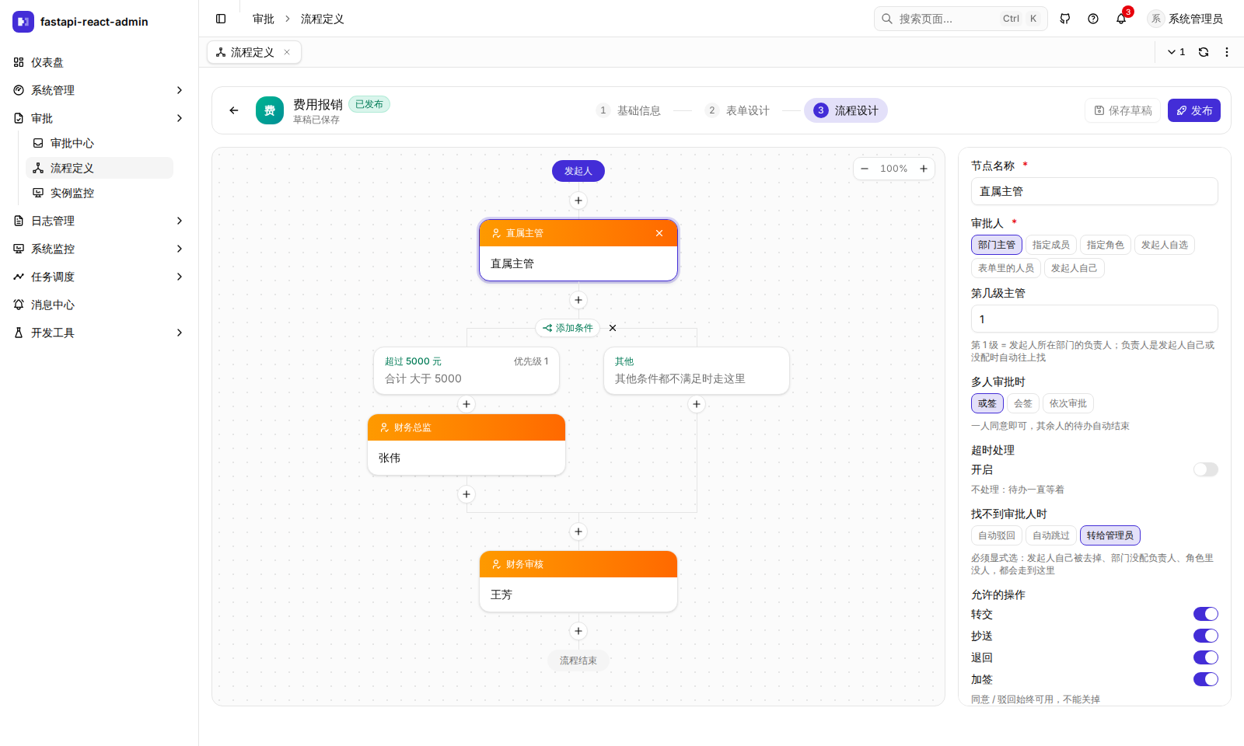1244x746 pixels.
Task: Select 自动驳回 when no approver found
Action: tap(997, 535)
